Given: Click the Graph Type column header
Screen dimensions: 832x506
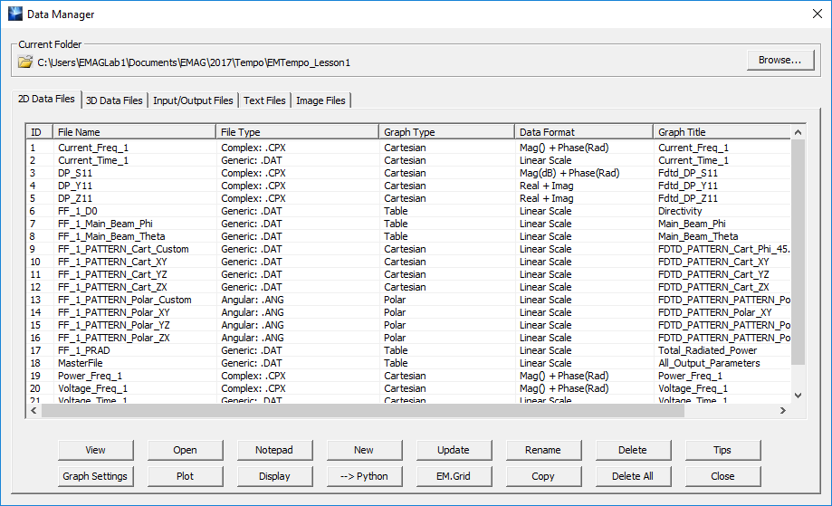Looking at the screenshot, I should [446, 132].
